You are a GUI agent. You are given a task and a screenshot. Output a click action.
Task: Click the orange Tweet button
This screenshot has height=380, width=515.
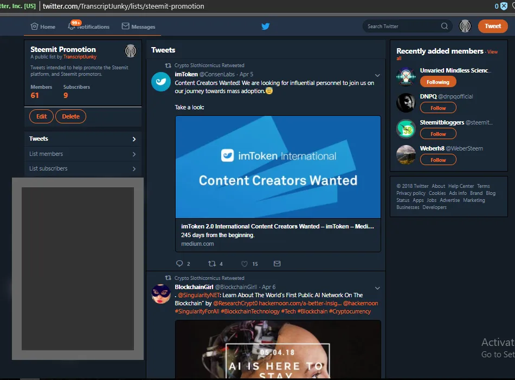pyautogui.click(x=493, y=26)
